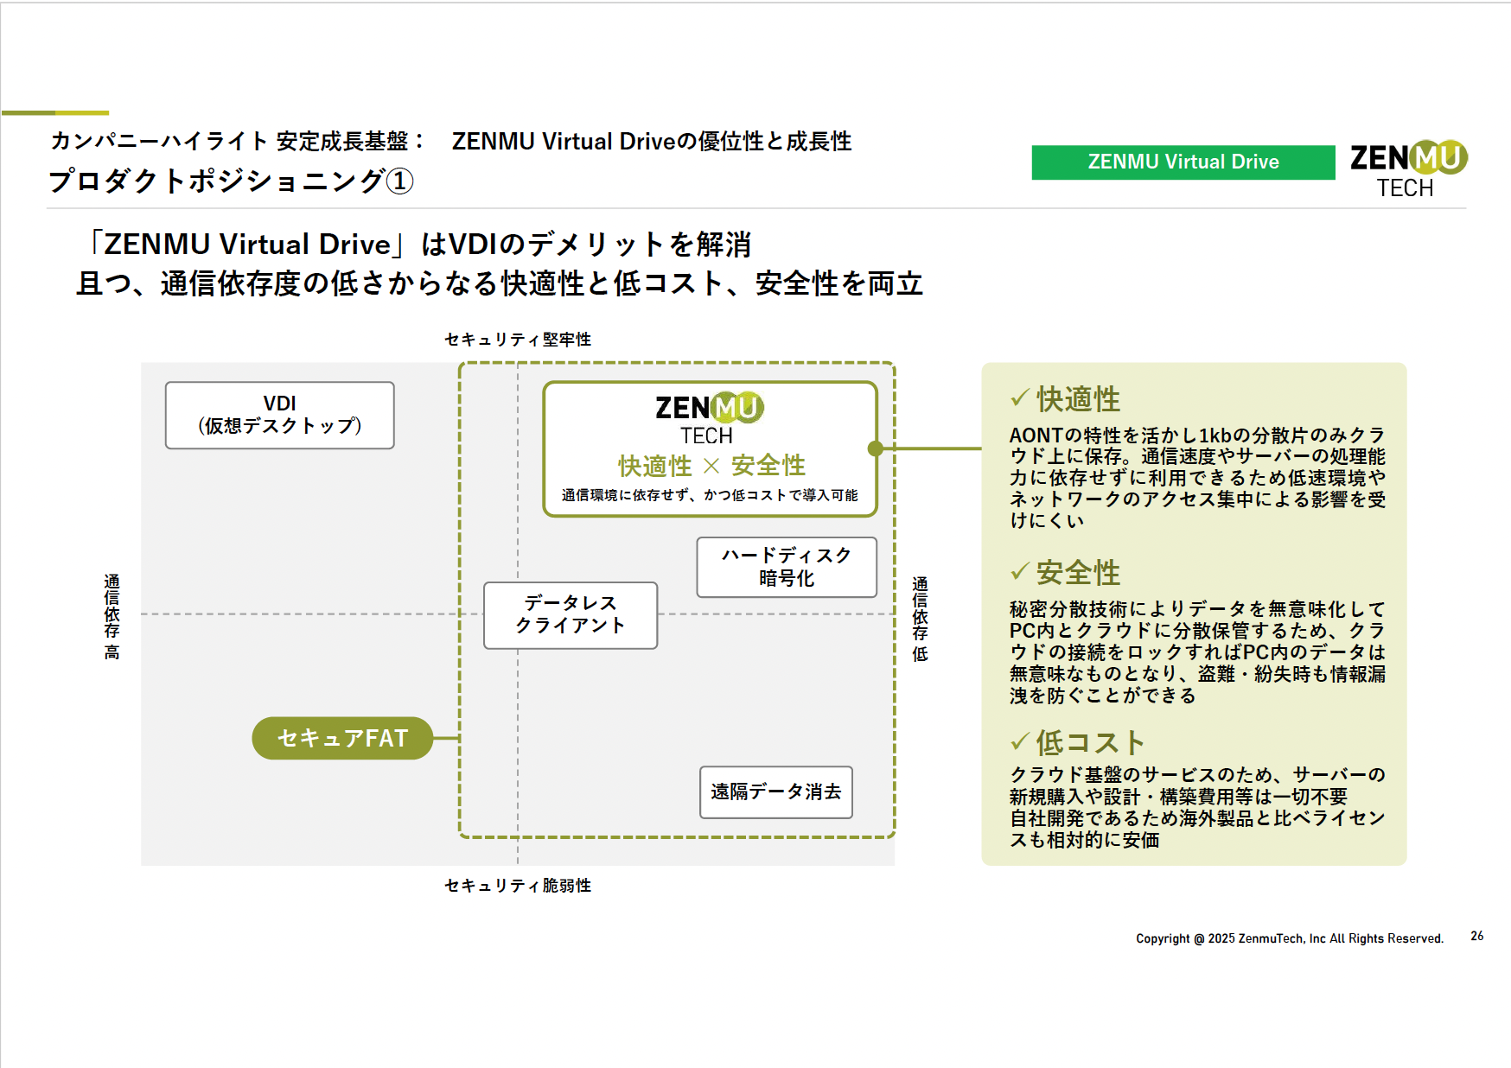
Task: Select the VDI (仮想デスクトップ) box
Action: (279, 415)
